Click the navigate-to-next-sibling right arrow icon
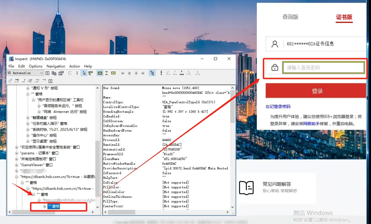 (x=143, y=73)
